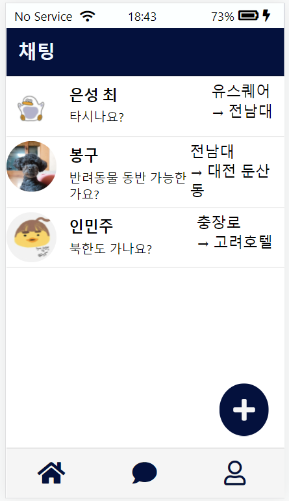Go to the profile person icon
The image size is (289, 501).
[235, 473]
